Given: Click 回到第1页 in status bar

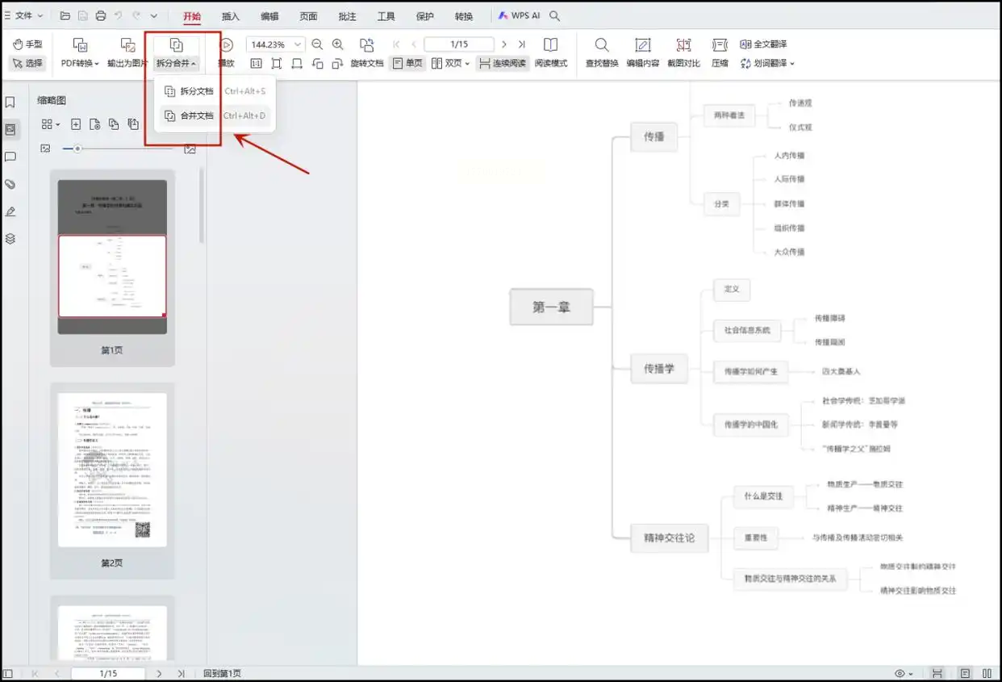Looking at the screenshot, I should [x=222, y=673].
